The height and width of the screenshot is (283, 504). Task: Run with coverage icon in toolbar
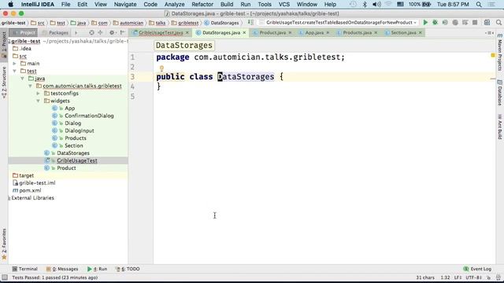(445, 23)
